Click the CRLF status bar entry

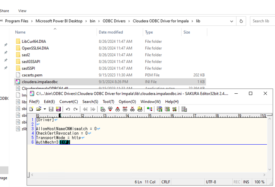click(x=166, y=182)
